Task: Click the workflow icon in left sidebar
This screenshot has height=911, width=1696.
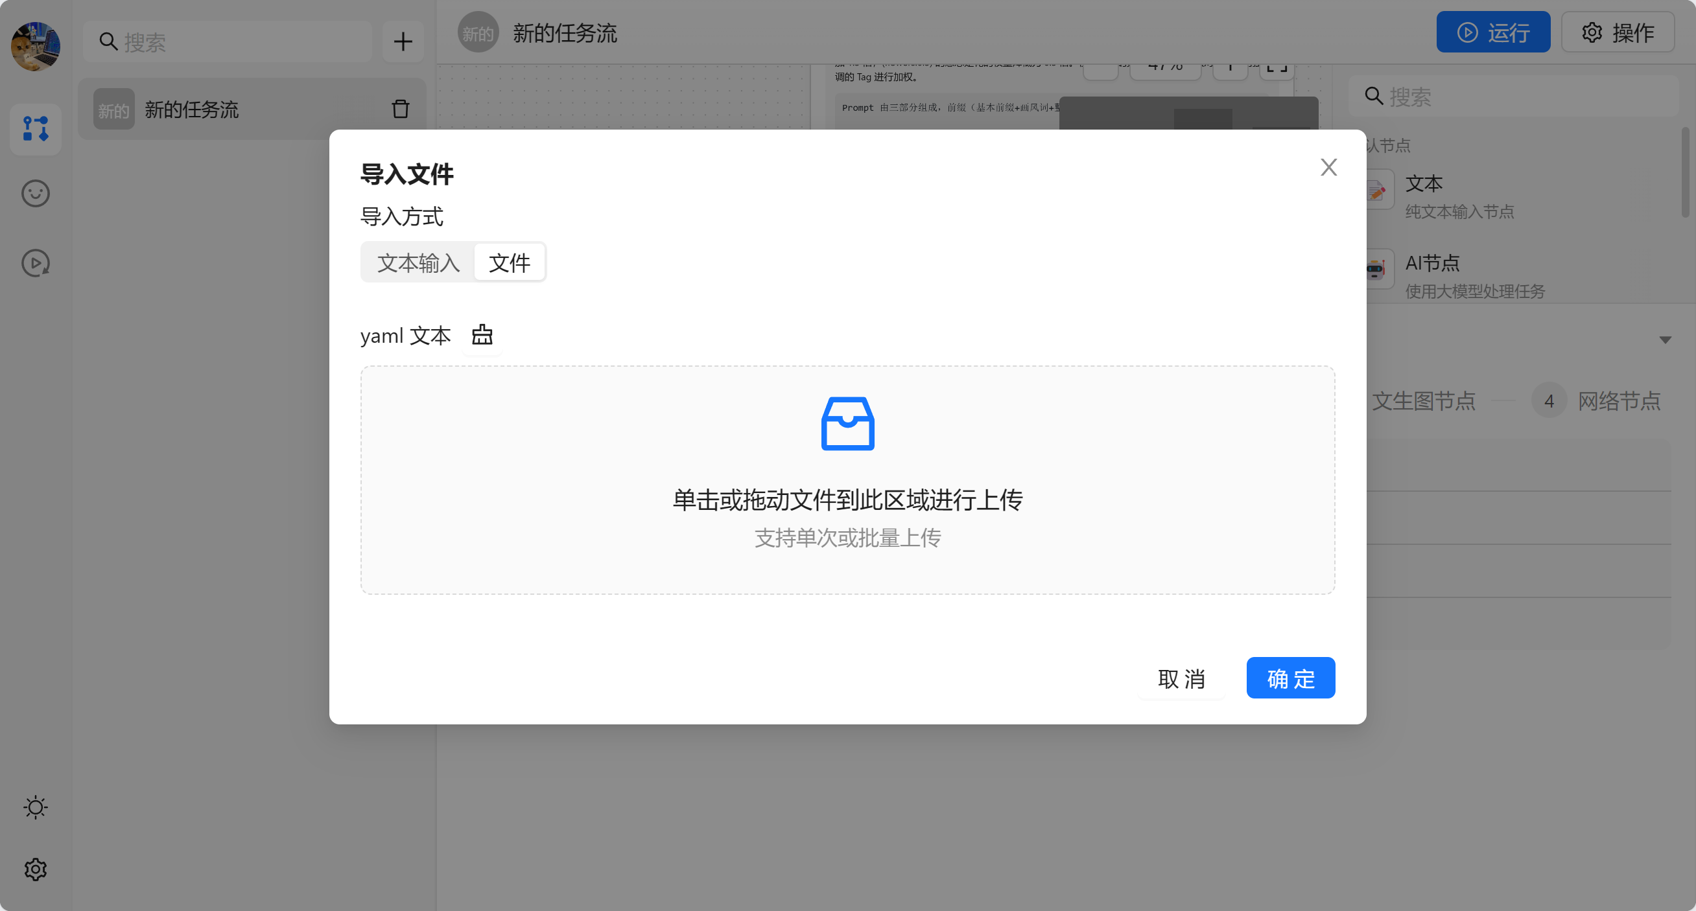Action: pos(36,129)
